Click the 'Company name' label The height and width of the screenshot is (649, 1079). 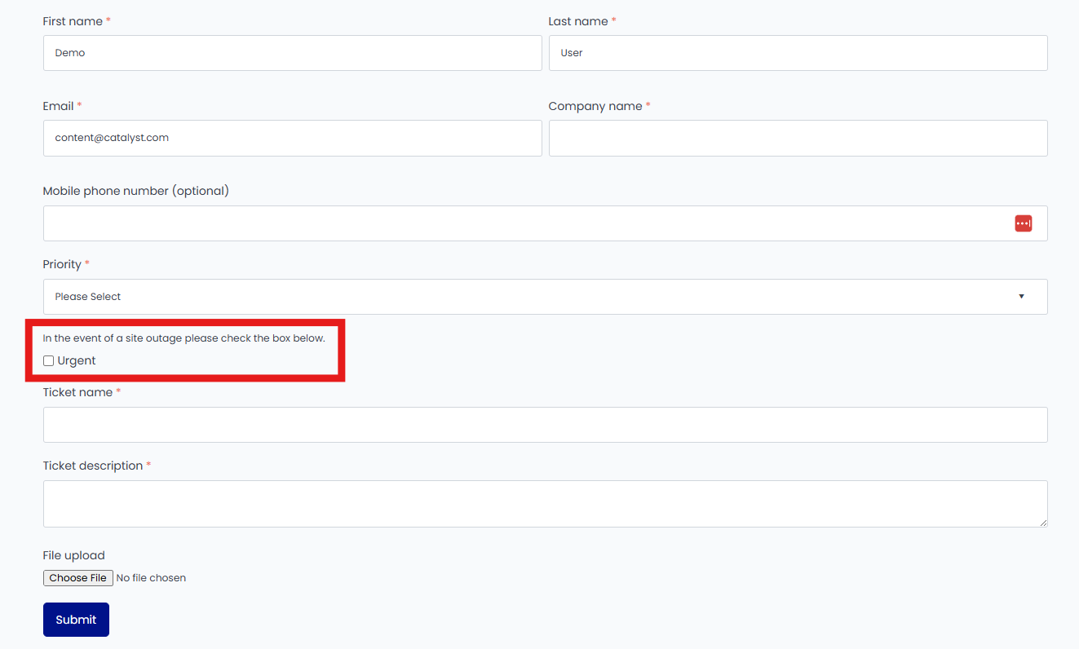595,106
